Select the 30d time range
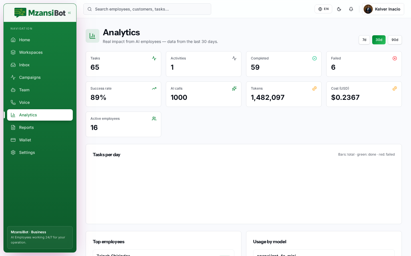The height and width of the screenshot is (256, 411). coord(379,40)
